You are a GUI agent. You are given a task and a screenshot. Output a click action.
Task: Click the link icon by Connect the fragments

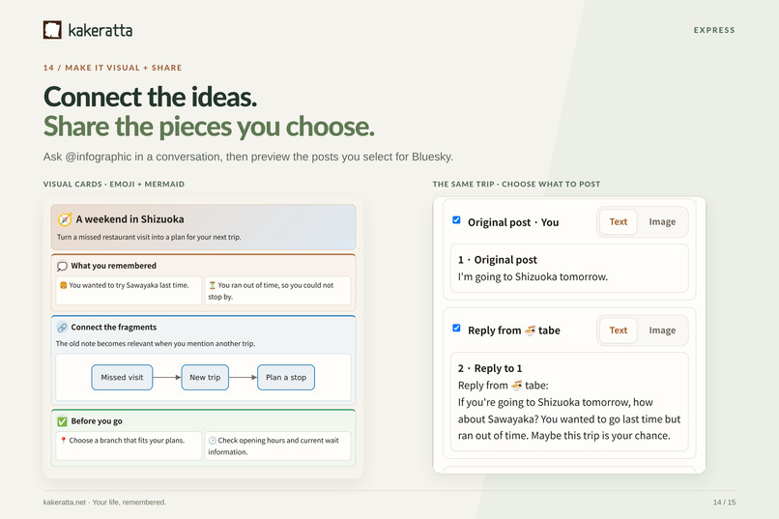[62, 328]
